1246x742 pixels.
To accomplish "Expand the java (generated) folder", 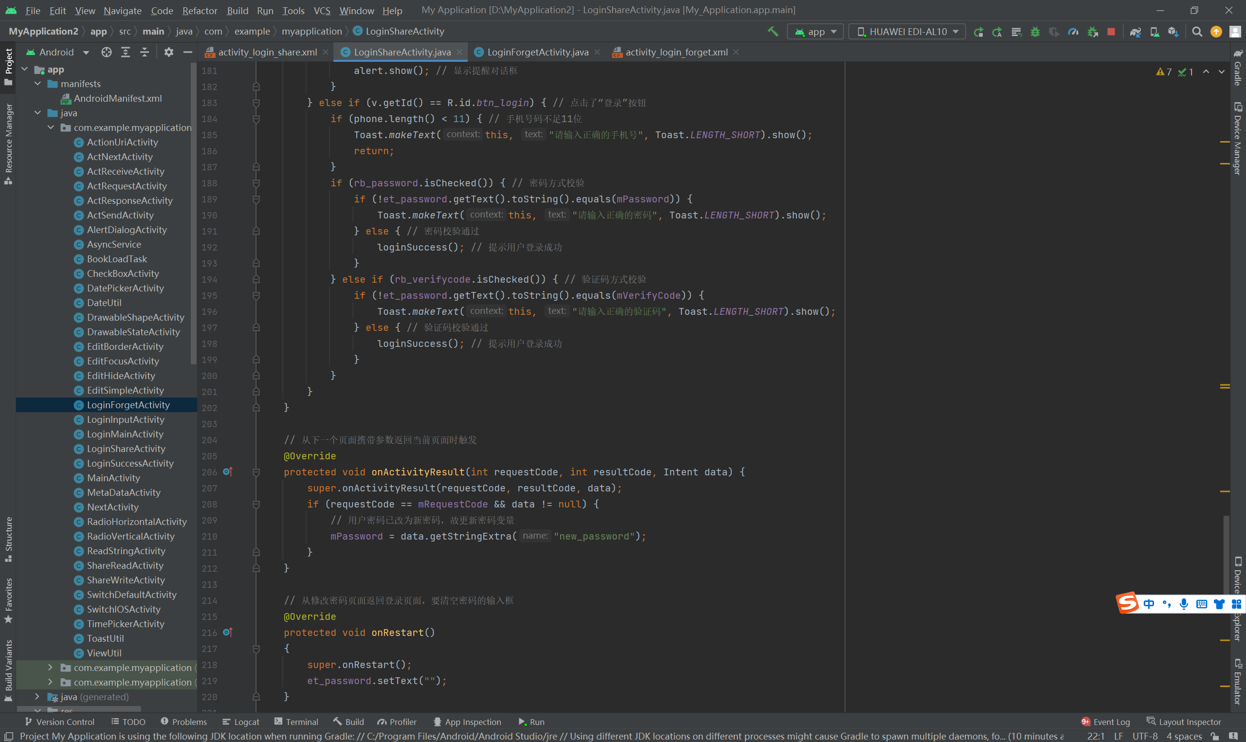I will (37, 696).
